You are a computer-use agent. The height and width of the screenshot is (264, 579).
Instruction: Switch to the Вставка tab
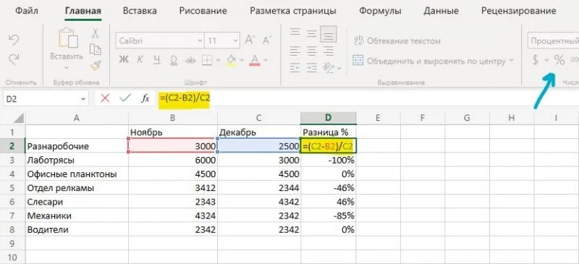click(x=140, y=11)
